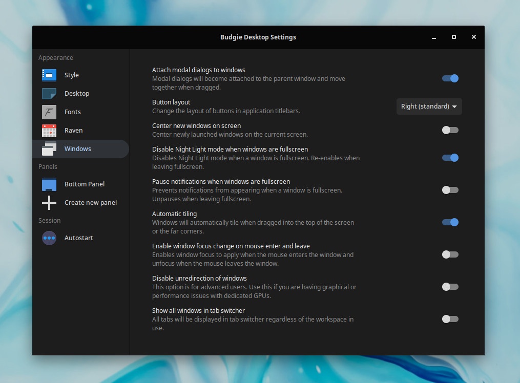520x383 pixels.
Task: Open Raven settings from the sidebar
Action: 49,130
